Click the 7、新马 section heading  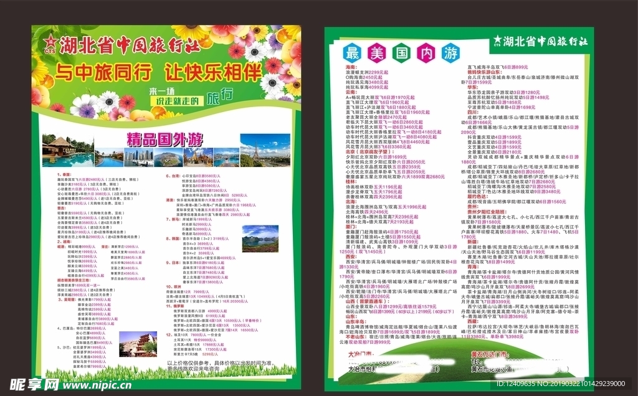coord(173,219)
